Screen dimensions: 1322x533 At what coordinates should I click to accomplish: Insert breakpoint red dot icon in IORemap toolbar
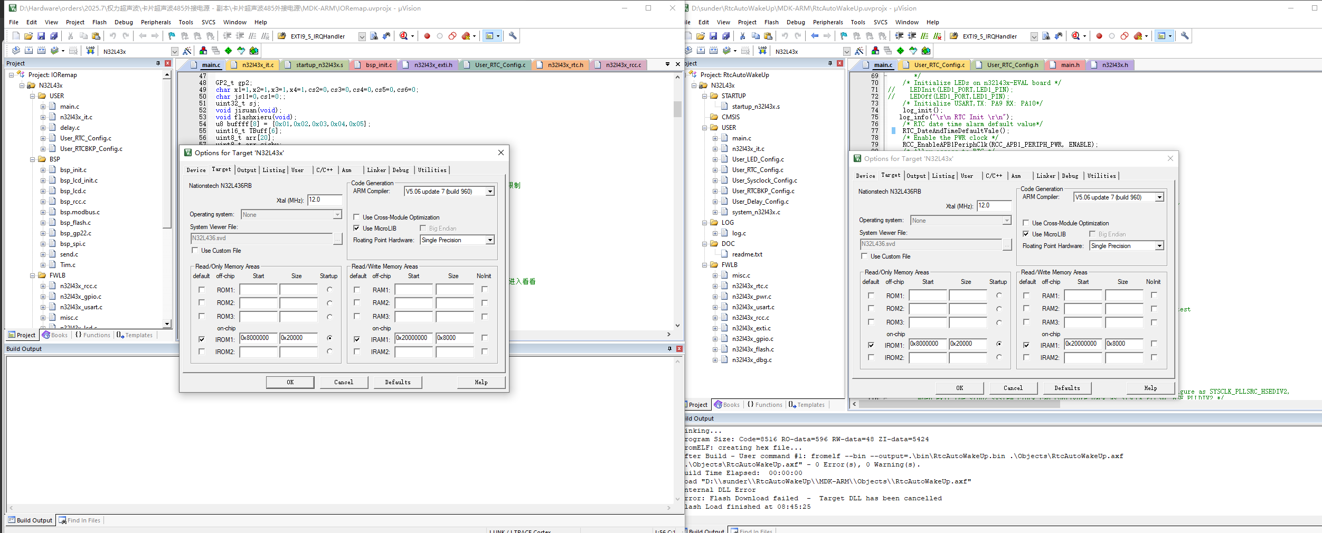click(x=427, y=36)
